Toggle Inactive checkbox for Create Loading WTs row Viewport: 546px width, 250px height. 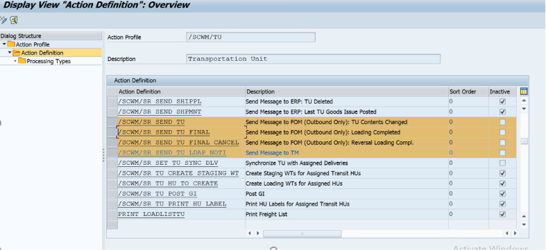[502, 184]
